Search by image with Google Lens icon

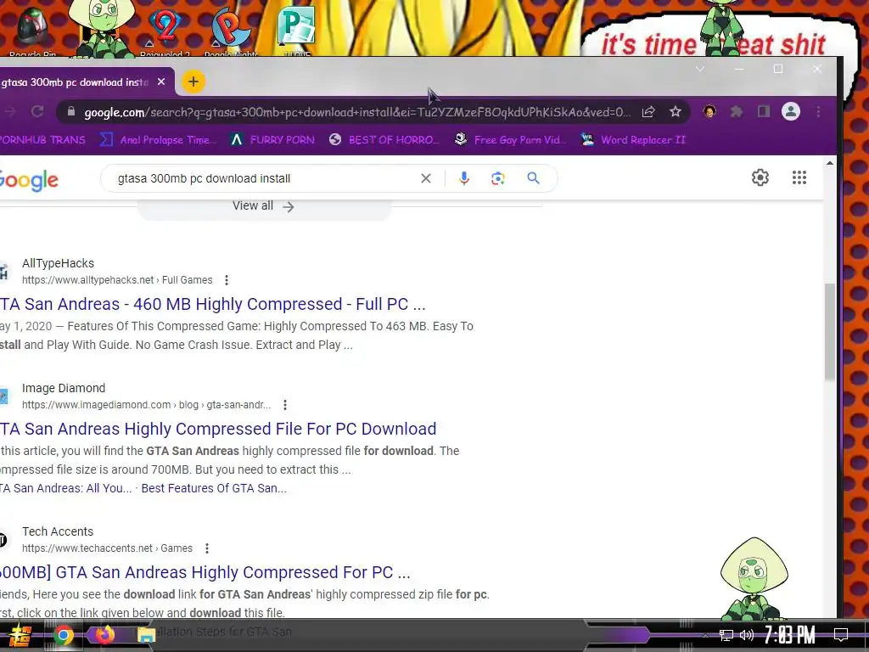pos(497,178)
